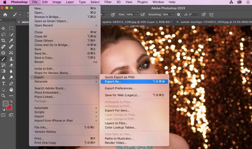Screen dimensions: 252x149
Task: Select the Lasso tool
Action: coord(3,34)
